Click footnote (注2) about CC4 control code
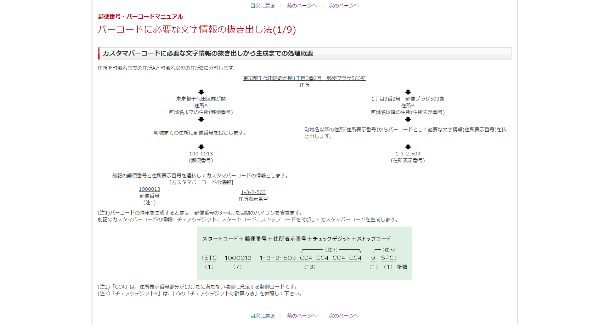This screenshot has height=325, width=594. tap(199, 287)
